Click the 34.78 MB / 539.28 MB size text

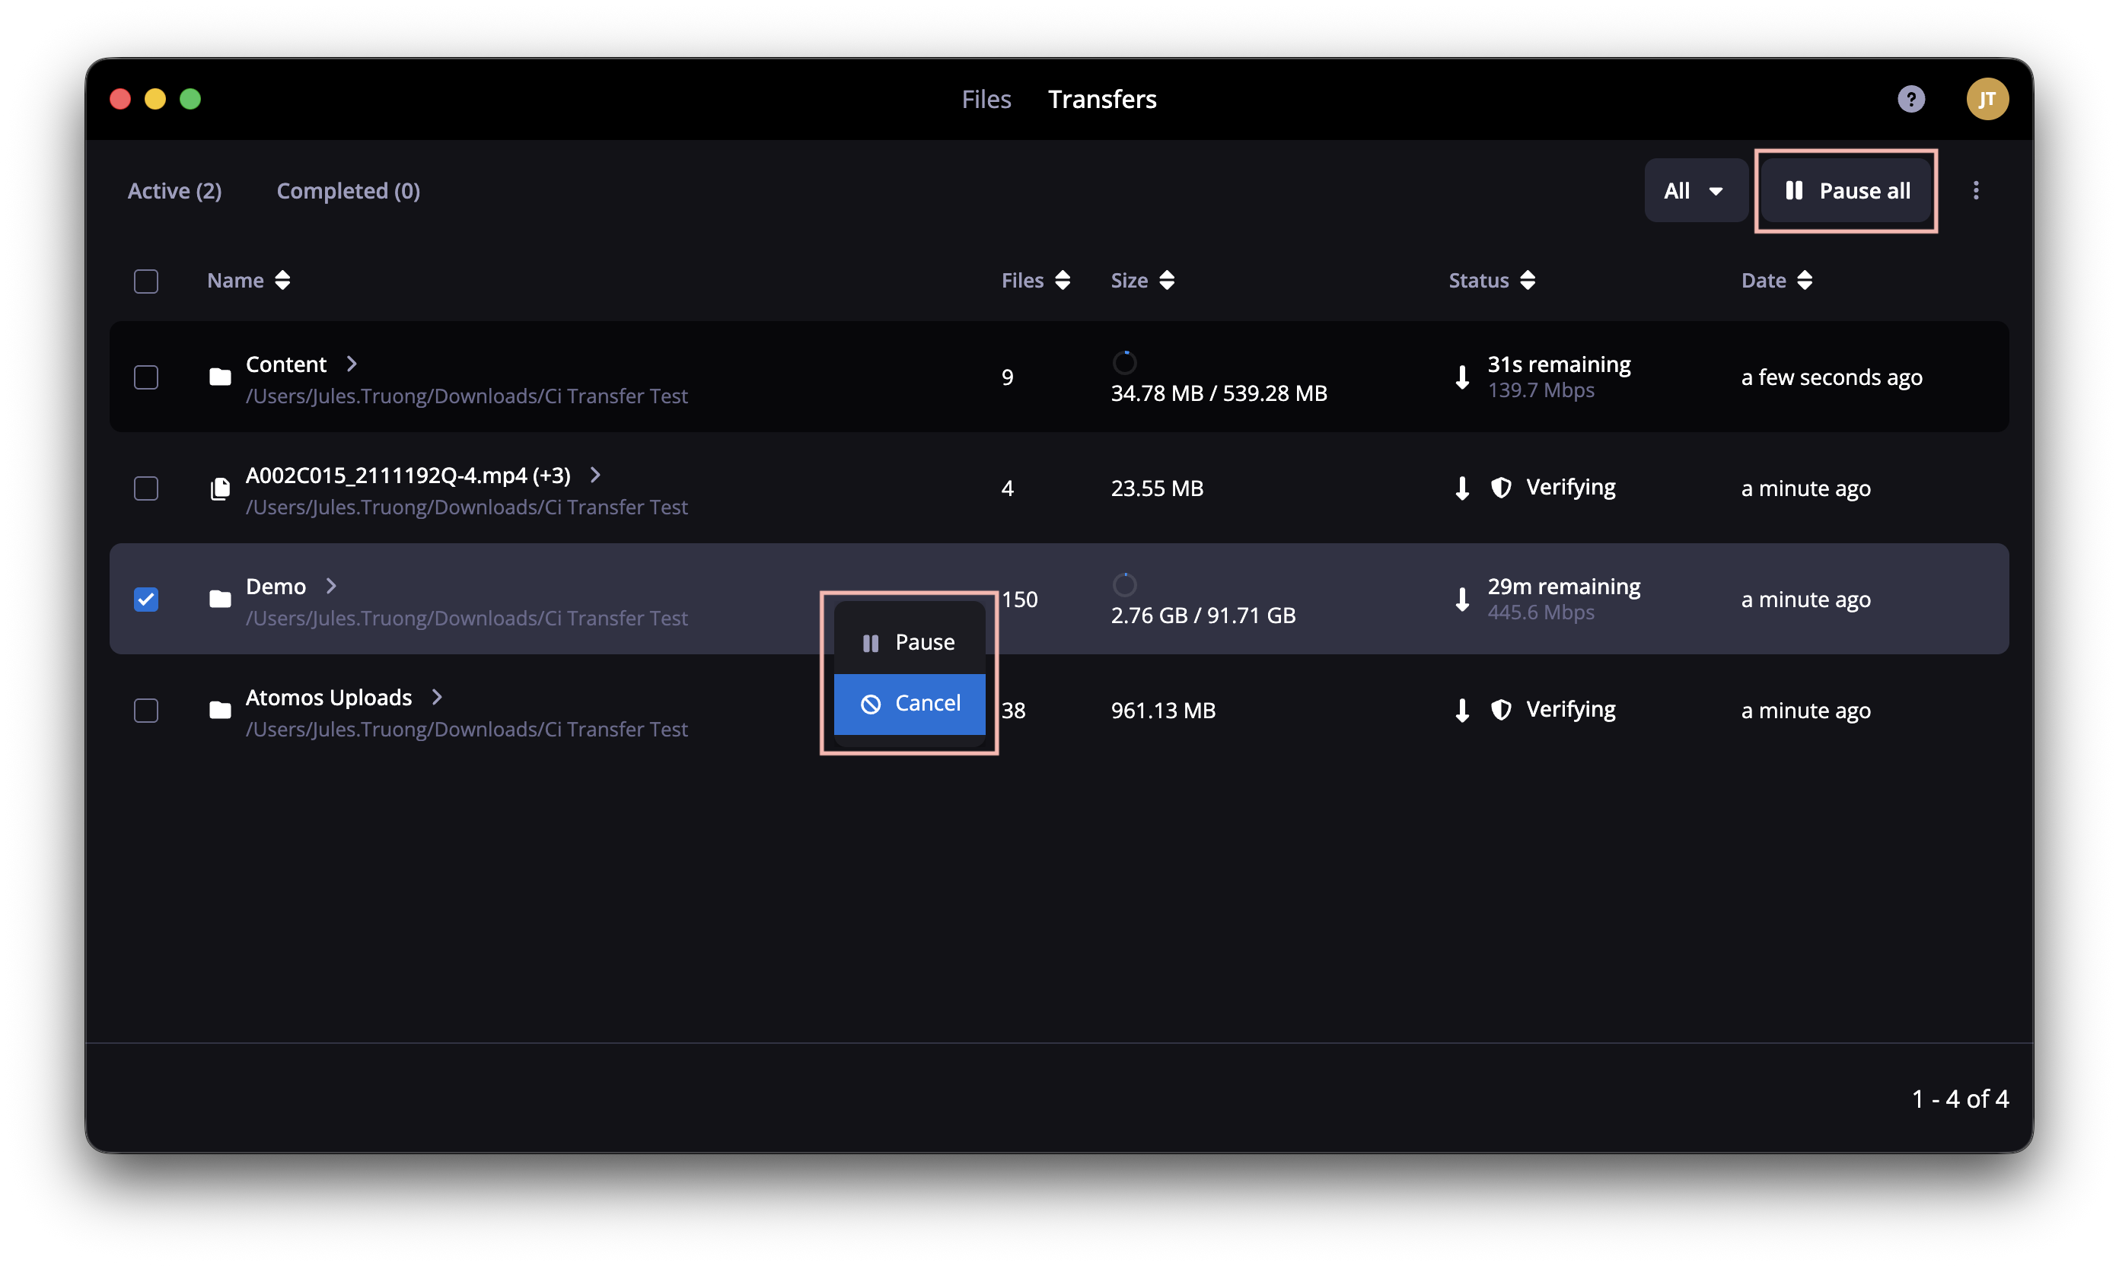click(1218, 393)
